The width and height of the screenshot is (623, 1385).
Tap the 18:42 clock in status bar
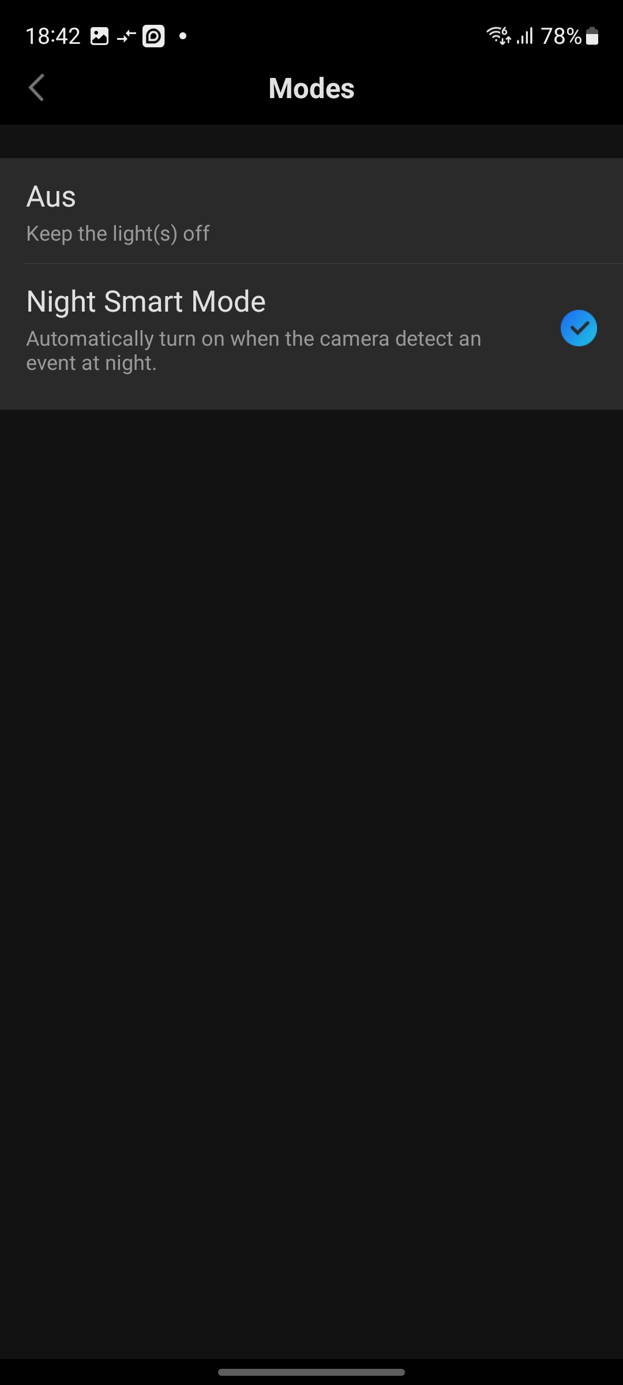(53, 36)
